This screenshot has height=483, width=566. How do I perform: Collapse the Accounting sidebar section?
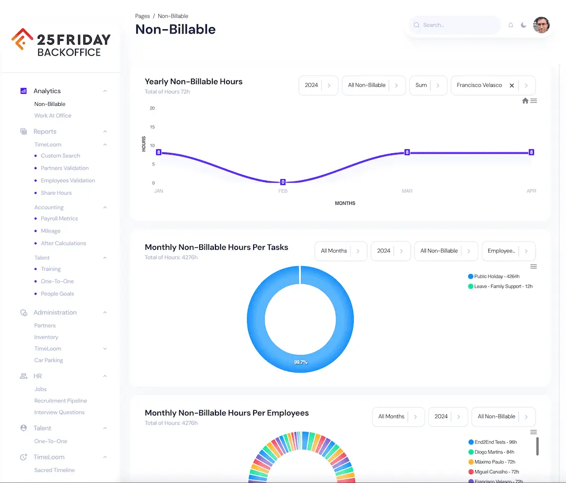pyautogui.click(x=105, y=207)
